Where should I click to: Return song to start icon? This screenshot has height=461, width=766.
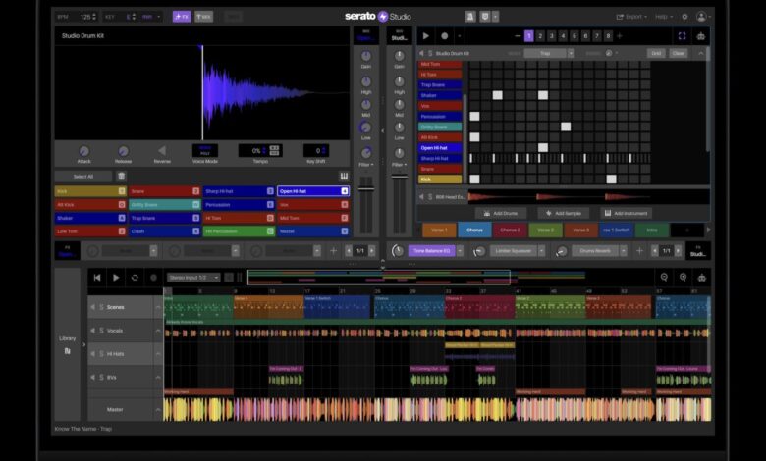click(96, 277)
